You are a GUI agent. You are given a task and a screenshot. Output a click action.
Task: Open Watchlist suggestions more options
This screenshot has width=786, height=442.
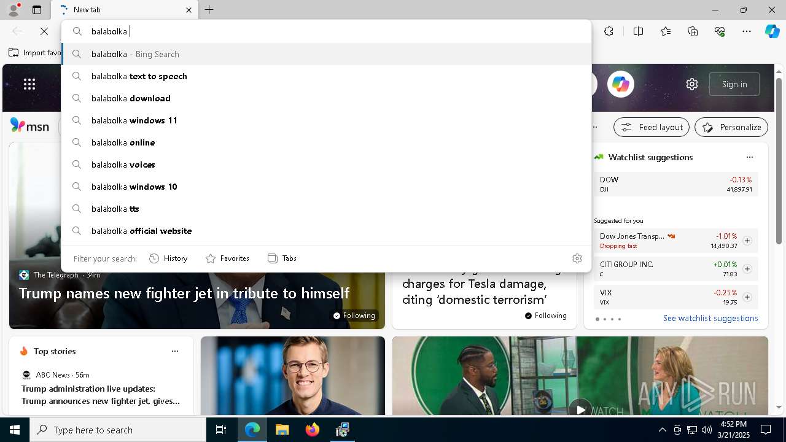749,157
